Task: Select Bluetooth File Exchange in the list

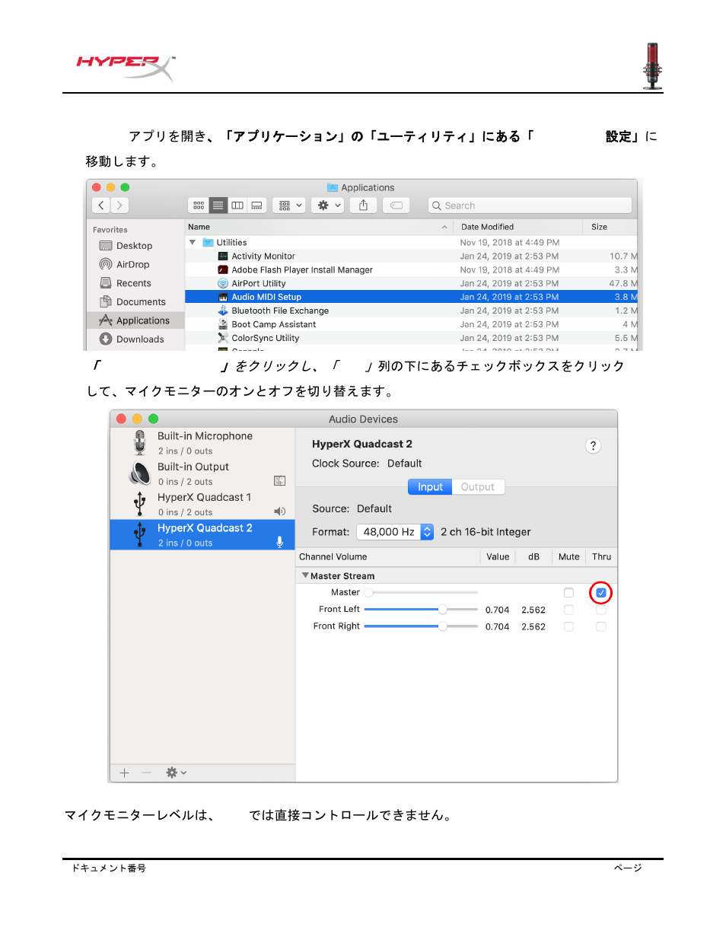Action: [x=411, y=311]
